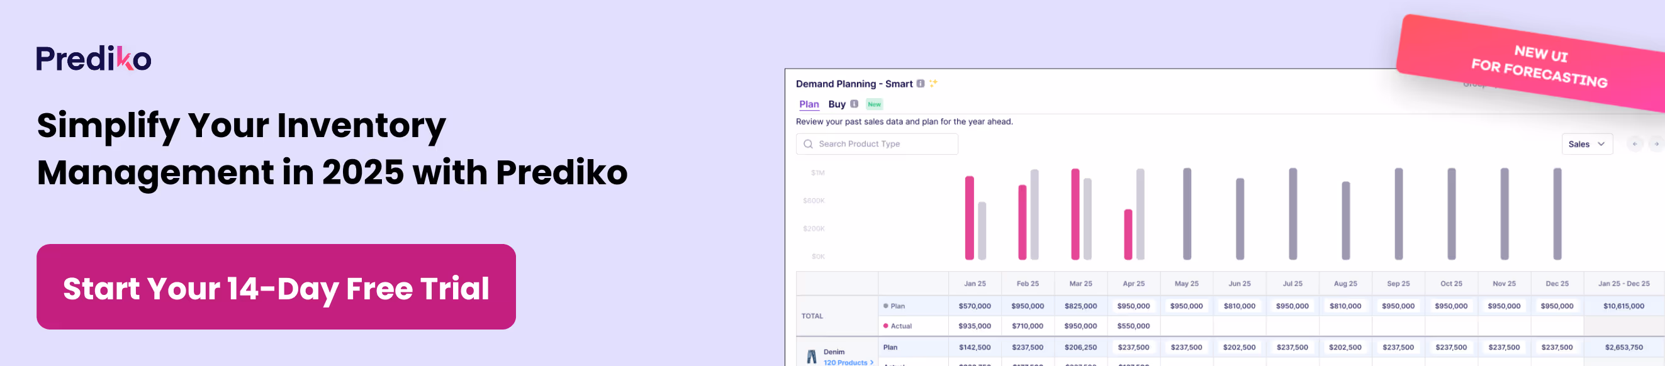
Task: Click the Apr 25 column header
Action: tap(1134, 284)
